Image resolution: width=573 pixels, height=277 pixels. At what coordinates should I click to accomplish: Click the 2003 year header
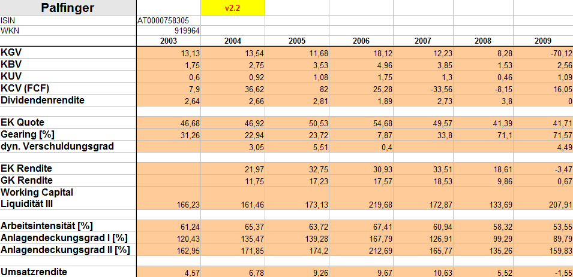169,41
